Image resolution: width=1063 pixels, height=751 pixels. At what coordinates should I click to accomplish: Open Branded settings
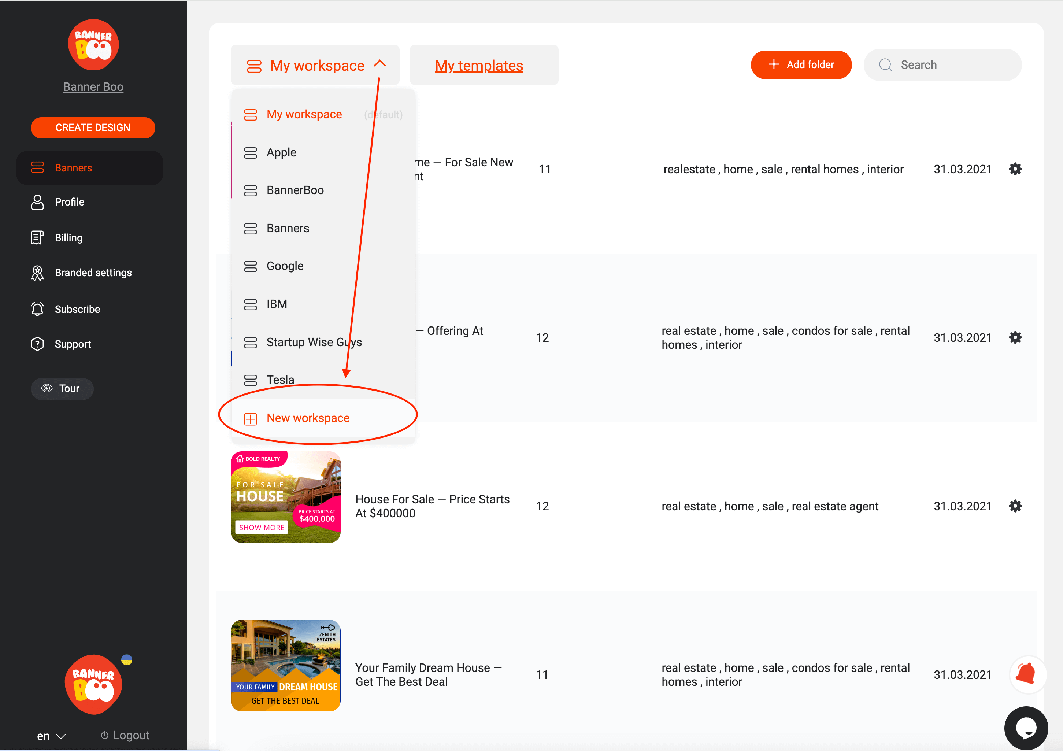(x=93, y=273)
